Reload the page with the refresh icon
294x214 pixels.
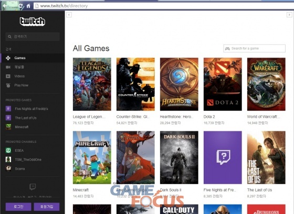pos(21,6)
